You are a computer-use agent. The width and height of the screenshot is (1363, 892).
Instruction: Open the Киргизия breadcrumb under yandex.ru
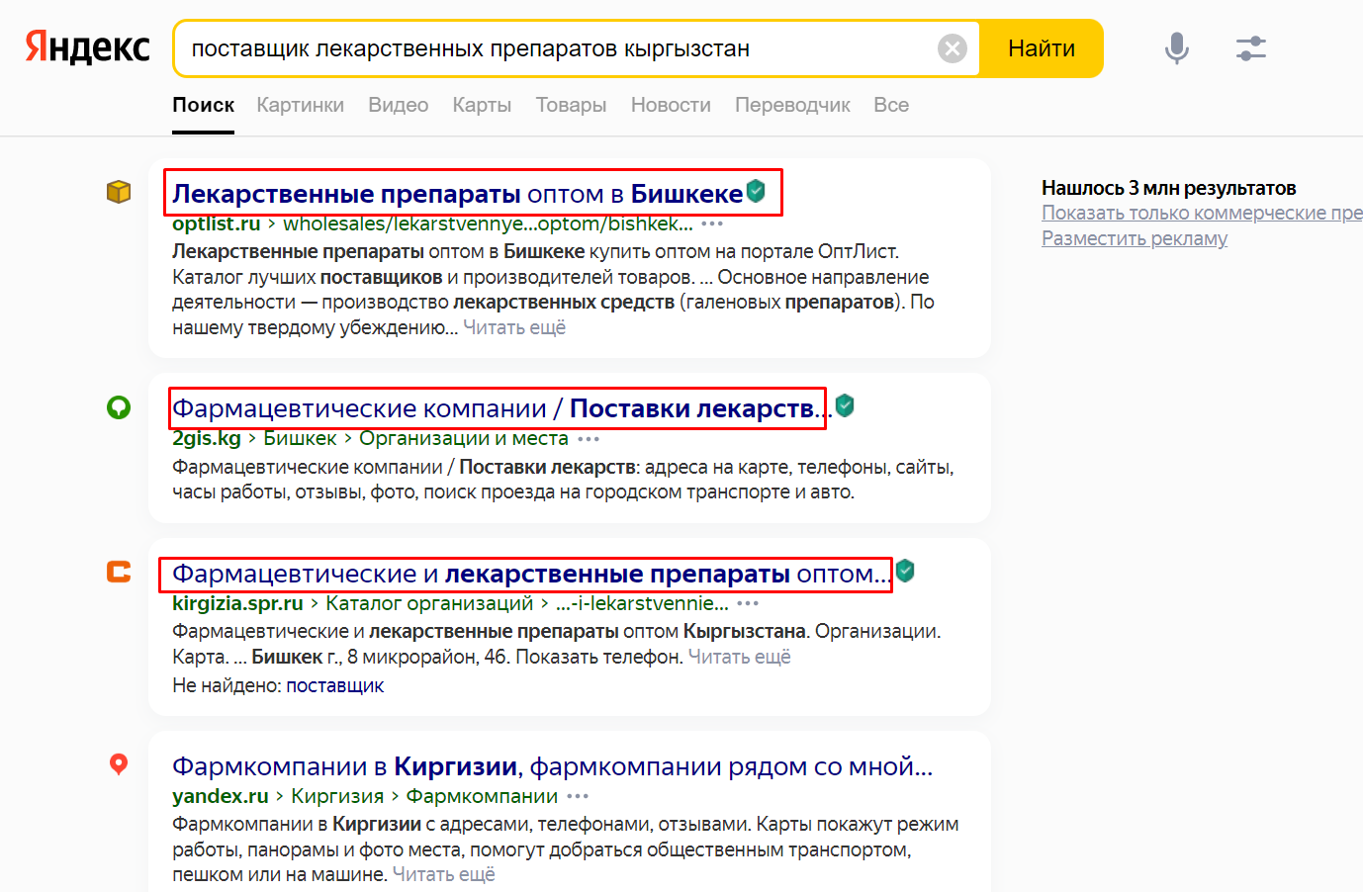337,796
